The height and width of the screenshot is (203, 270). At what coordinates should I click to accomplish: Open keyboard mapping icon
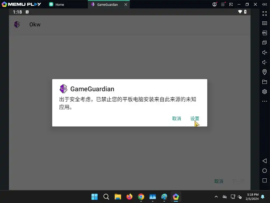coord(264,23)
